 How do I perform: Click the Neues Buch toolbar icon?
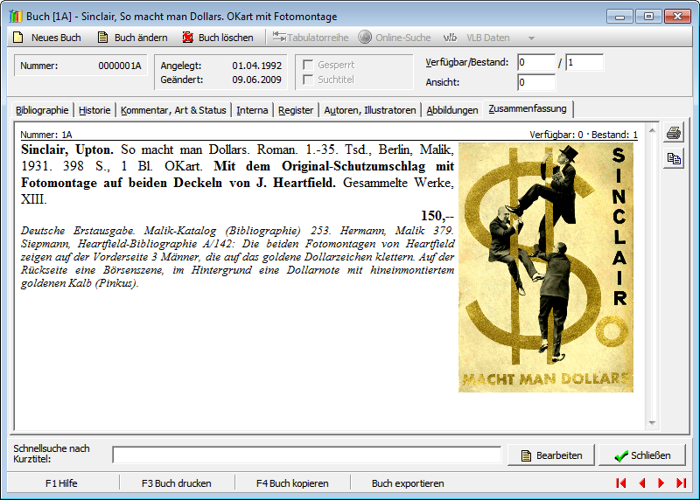pyautogui.click(x=17, y=38)
